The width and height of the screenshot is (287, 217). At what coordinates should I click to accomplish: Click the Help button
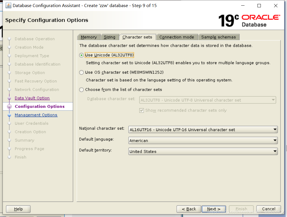[18, 209]
